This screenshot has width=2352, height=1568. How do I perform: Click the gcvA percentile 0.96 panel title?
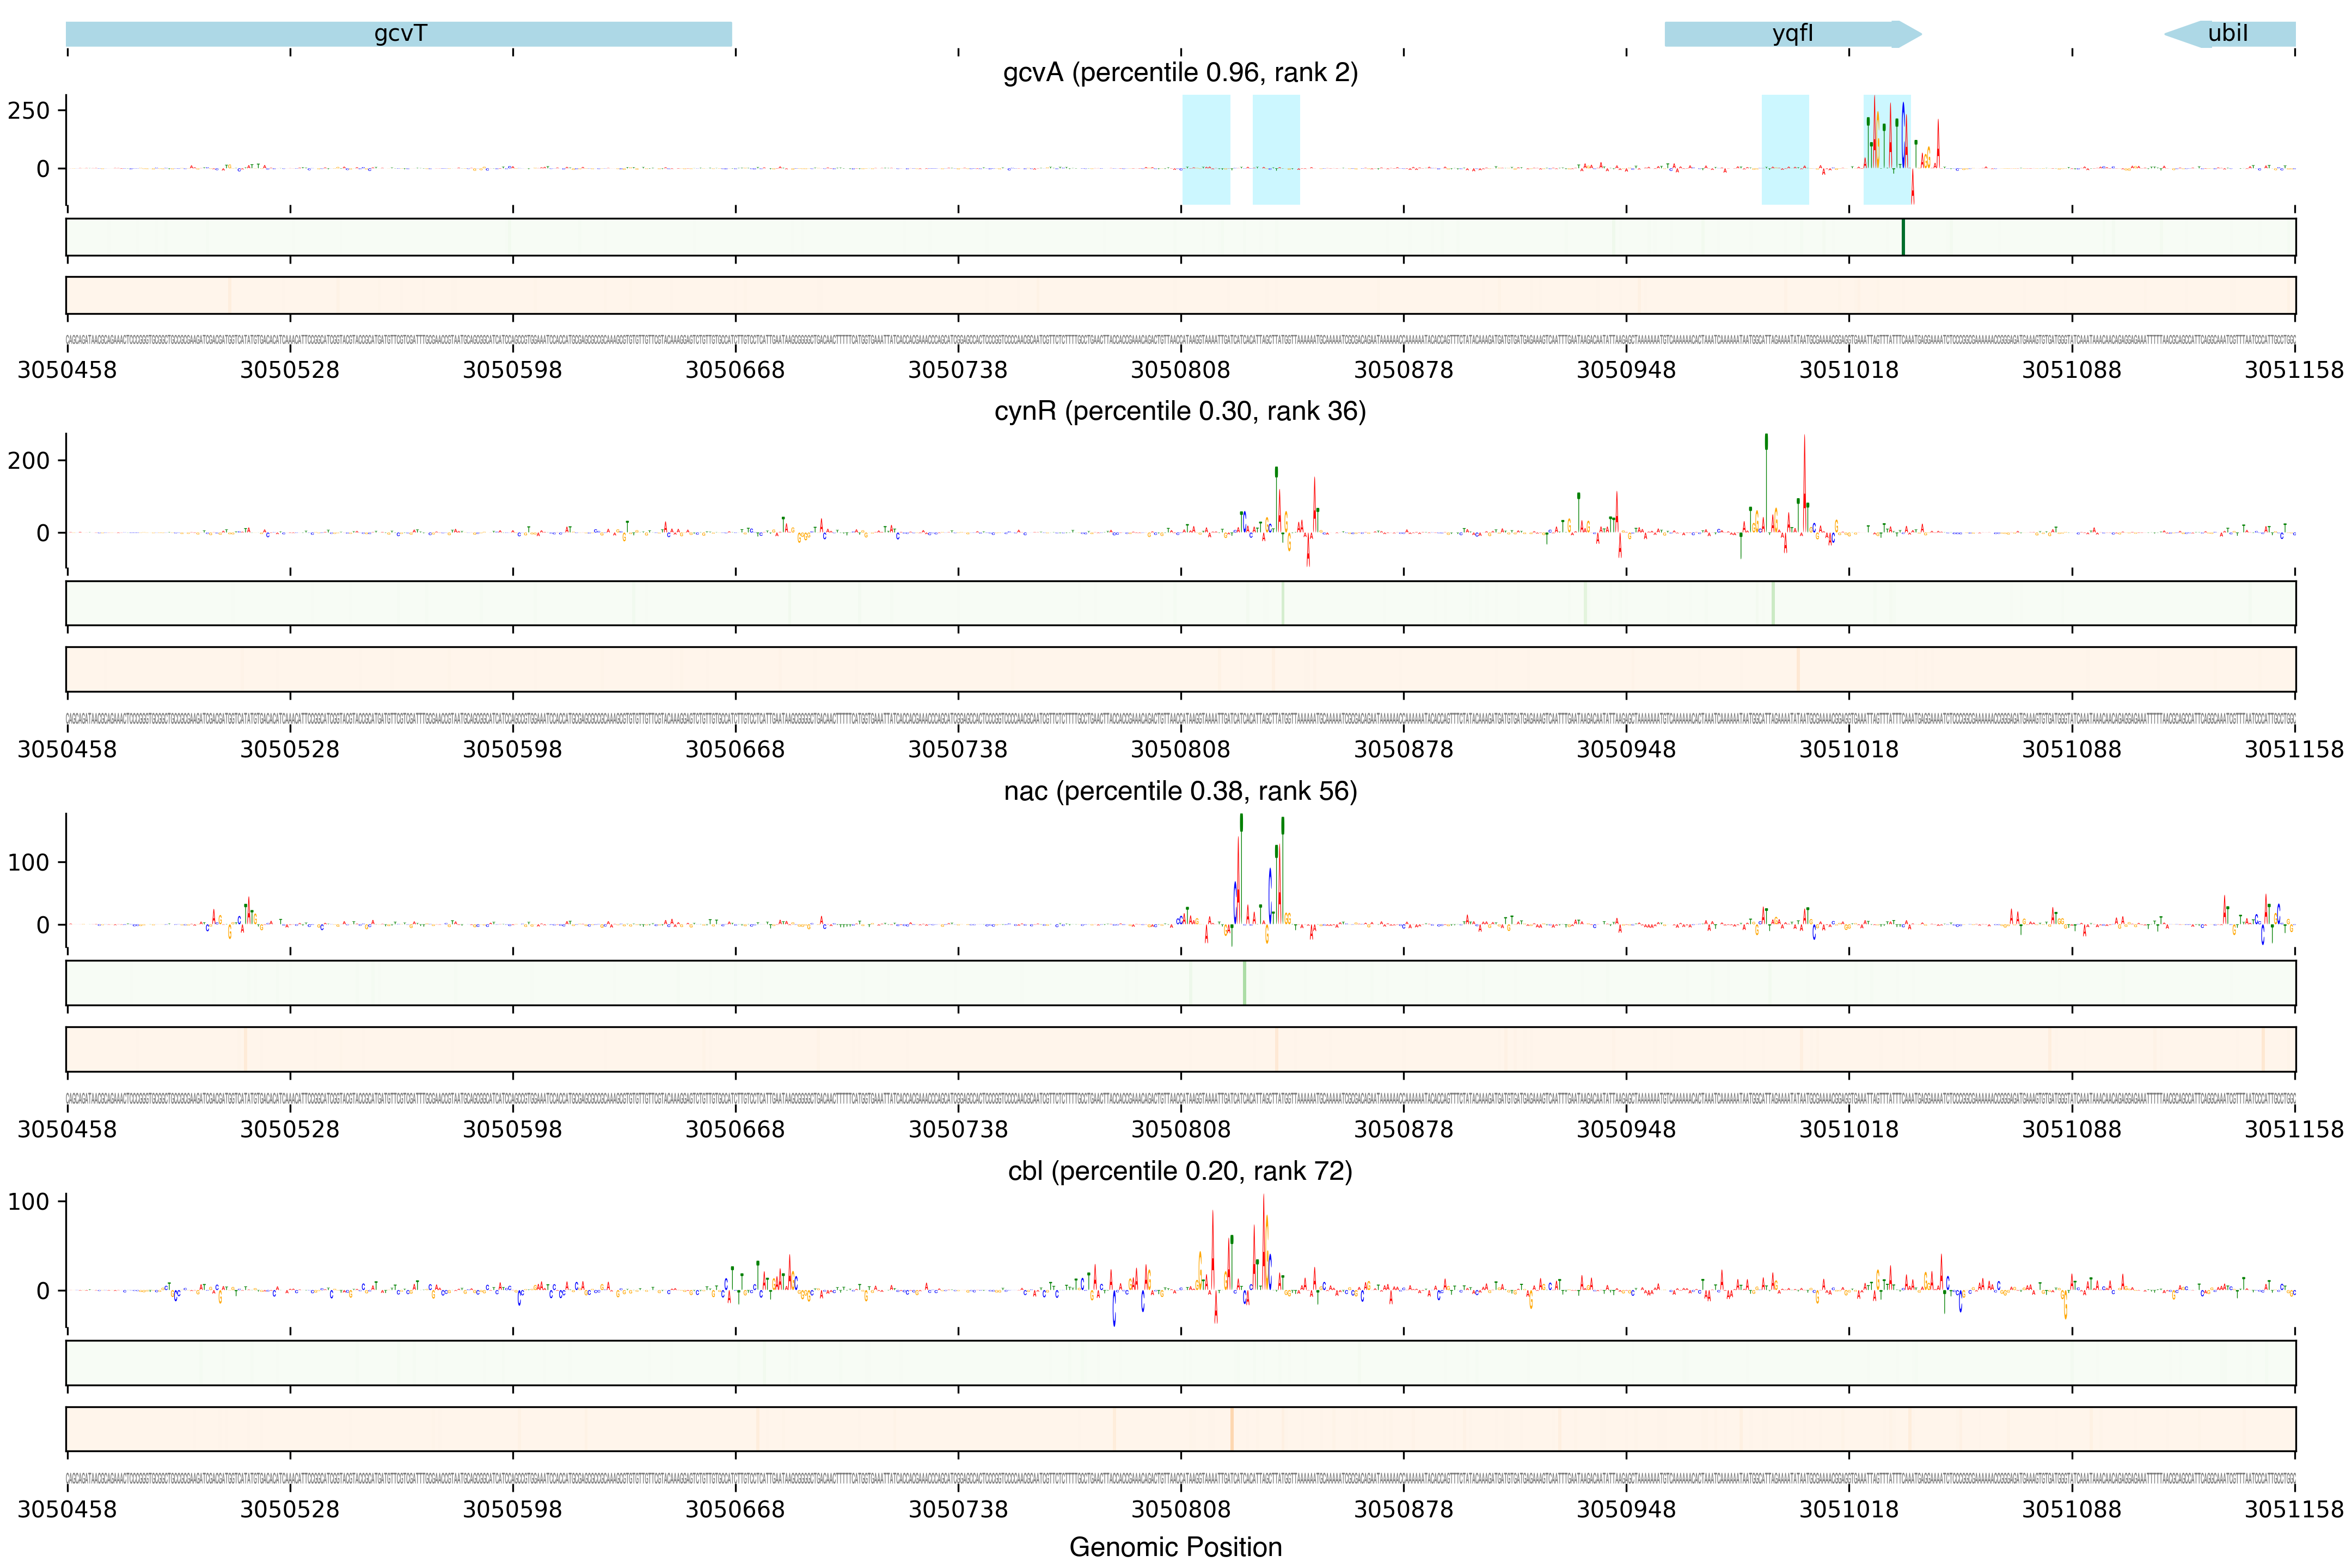[1180, 73]
